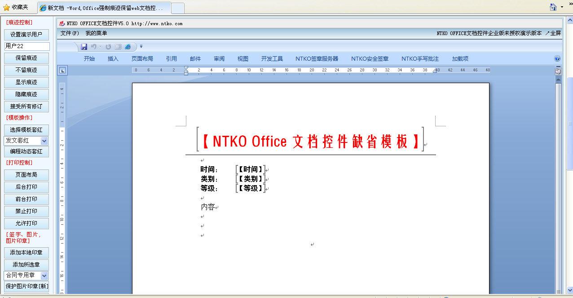Switch to the 插入 ribbon tab
The width and height of the screenshot is (573, 298).
113,58
